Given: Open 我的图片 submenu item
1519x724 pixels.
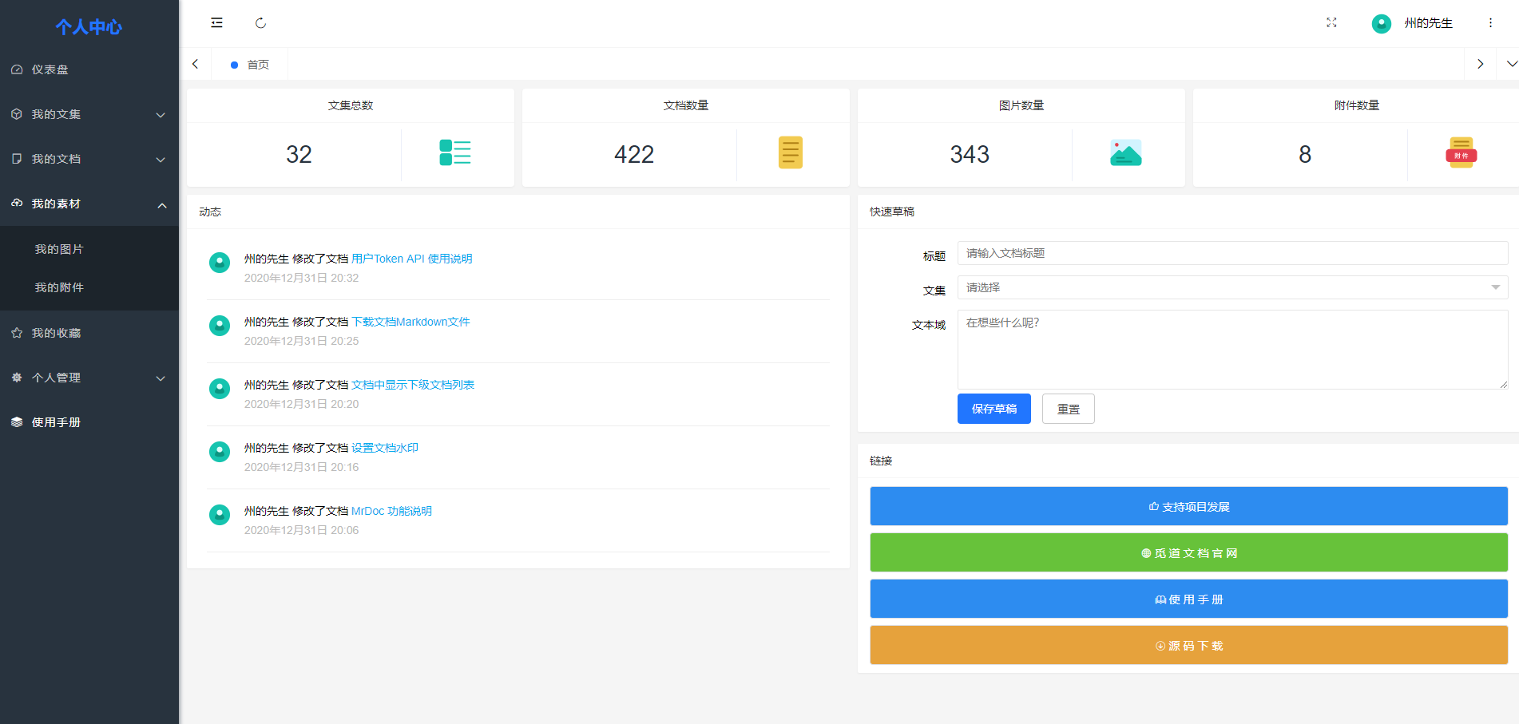Looking at the screenshot, I should point(89,249).
